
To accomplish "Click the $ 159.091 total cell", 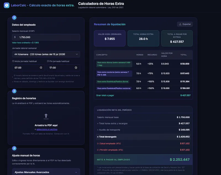I will pos(185,88).
